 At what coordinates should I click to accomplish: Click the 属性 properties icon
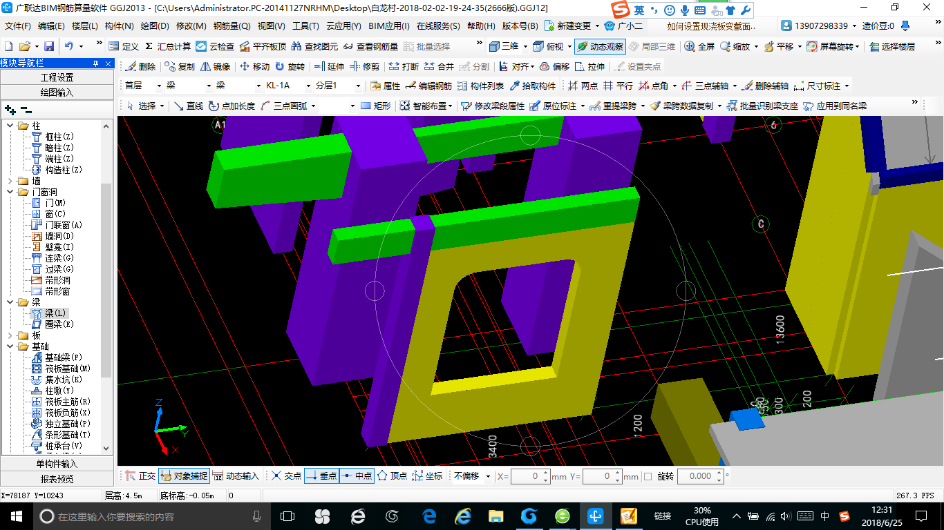tap(385, 86)
